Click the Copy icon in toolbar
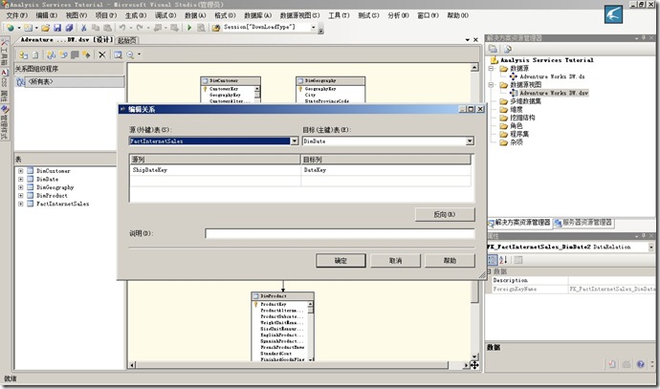The width and height of the screenshot is (660, 389). coord(96,28)
